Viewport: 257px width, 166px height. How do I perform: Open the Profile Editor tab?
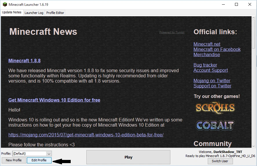click(55, 13)
